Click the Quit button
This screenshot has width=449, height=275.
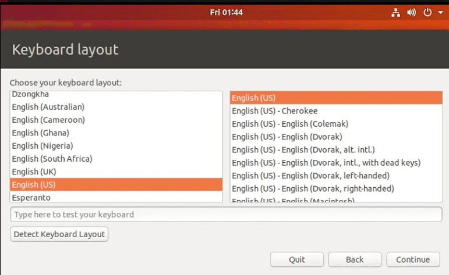tap(297, 259)
